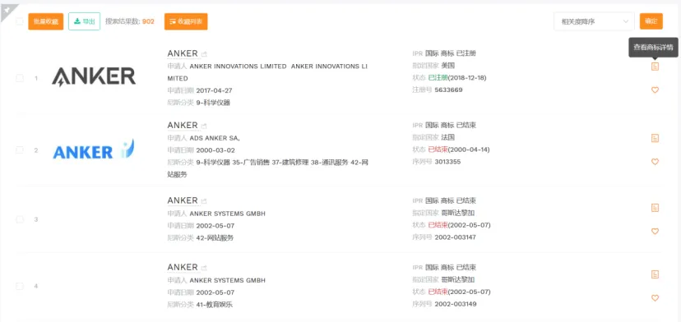This screenshot has height=322, width=681.
Task: Click the result count 902
Action: [x=148, y=21]
